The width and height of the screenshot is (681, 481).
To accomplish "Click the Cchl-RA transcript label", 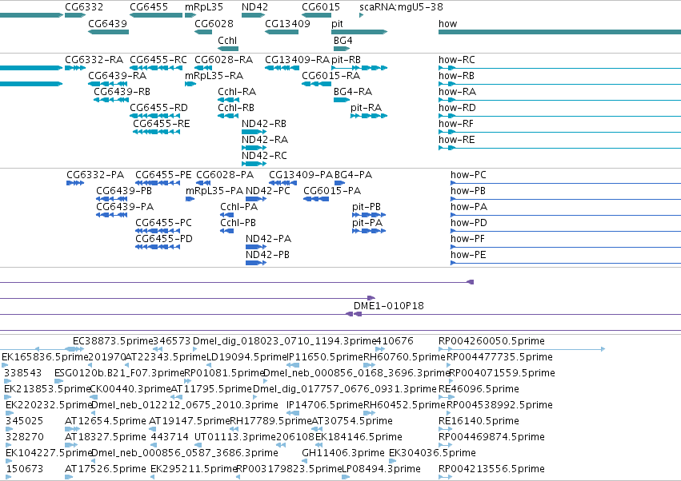I will (237, 92).
